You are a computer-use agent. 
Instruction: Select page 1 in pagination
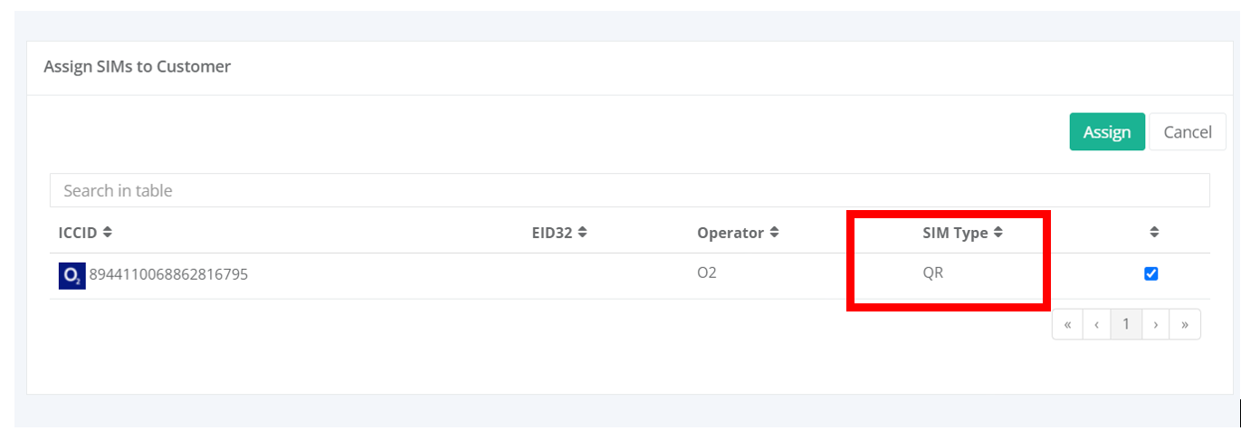[1126, 324]
